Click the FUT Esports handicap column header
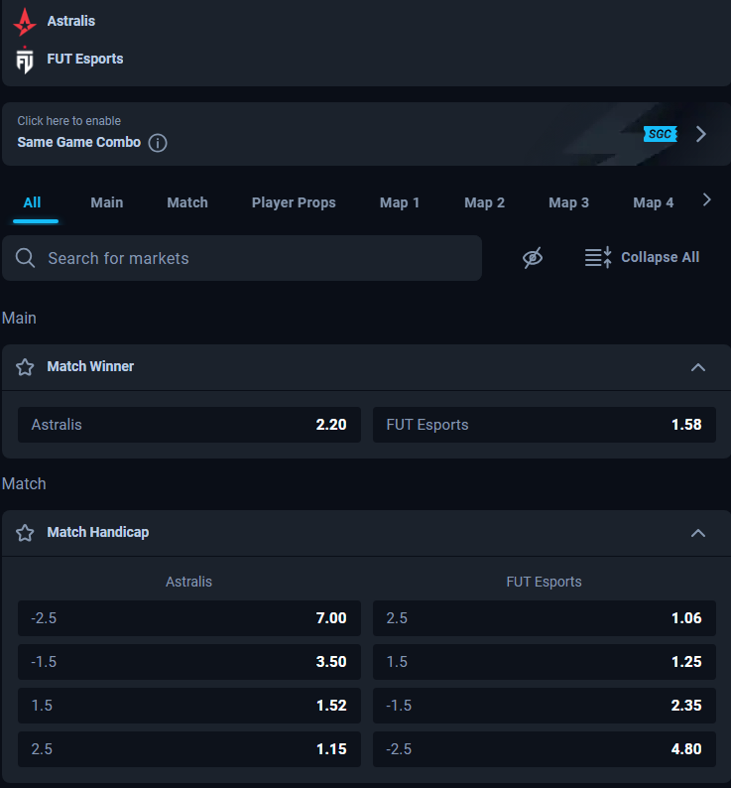The width and height of the screenshot is (731, 788). [545, 582]
